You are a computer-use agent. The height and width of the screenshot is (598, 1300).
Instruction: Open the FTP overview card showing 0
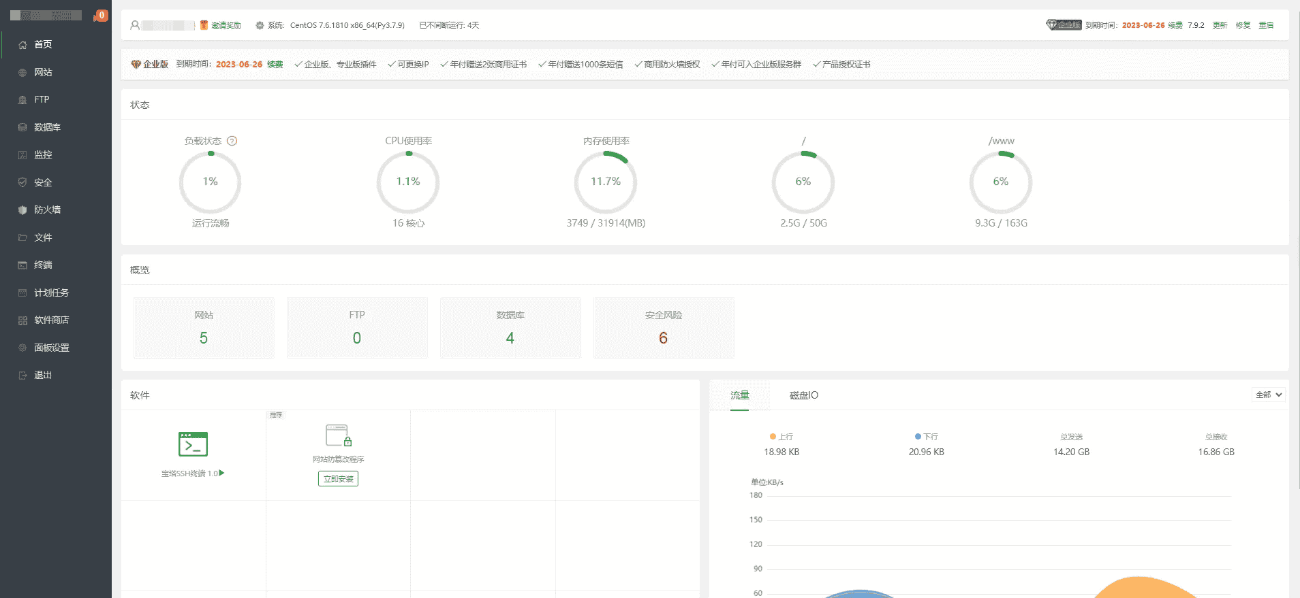(x=357, y=328)
